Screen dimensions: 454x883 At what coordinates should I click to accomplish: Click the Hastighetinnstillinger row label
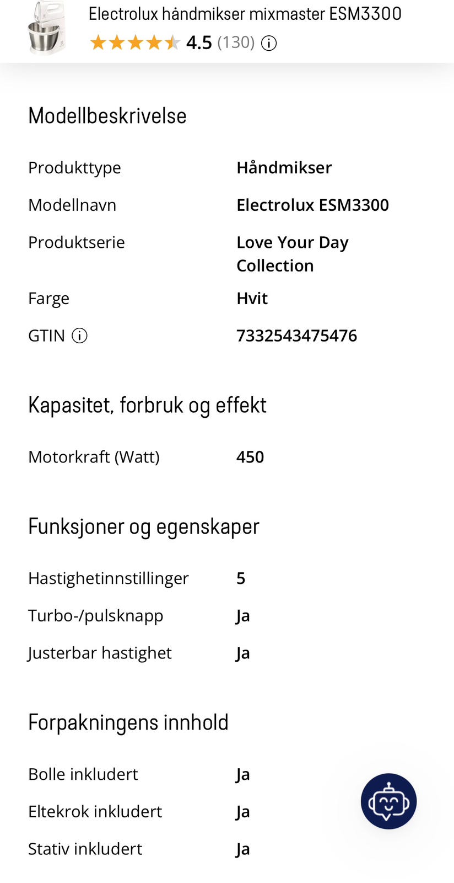pyautogui.click(x=109, y=578)
